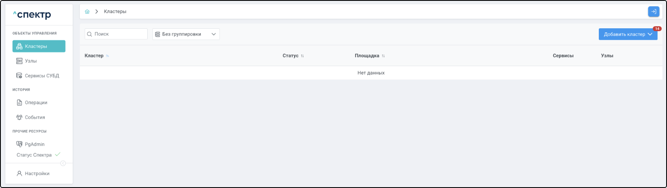Click the Узлы server icon in sidebar

pyautogui.click(x=19, y=61)
